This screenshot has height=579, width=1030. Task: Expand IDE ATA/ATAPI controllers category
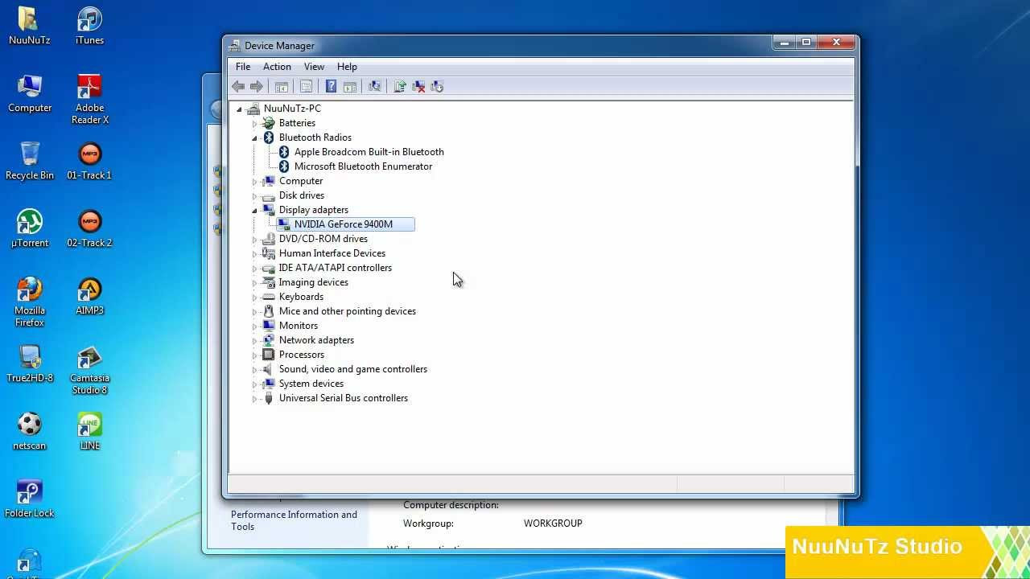254,268
